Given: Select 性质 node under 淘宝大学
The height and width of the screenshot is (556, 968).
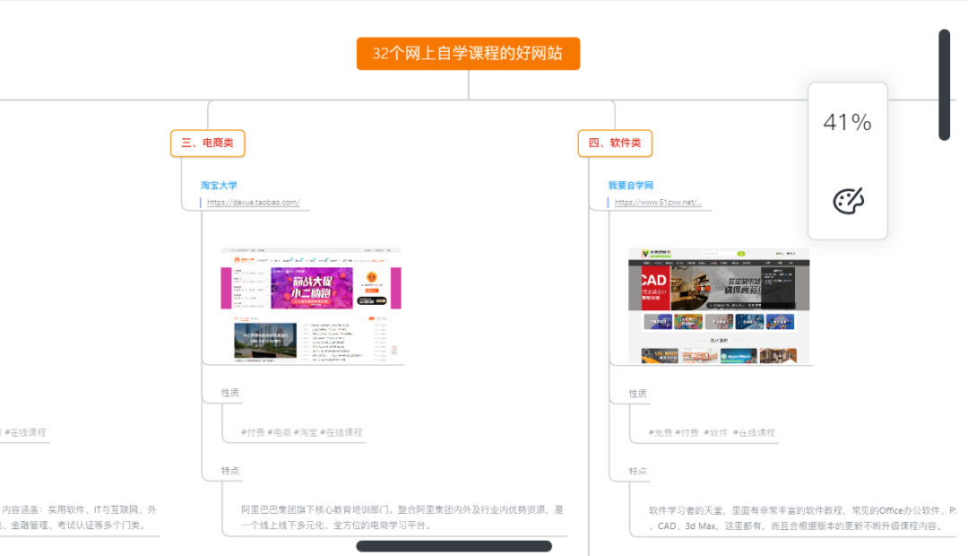Looking at the screenshot, I should [230, 393].
